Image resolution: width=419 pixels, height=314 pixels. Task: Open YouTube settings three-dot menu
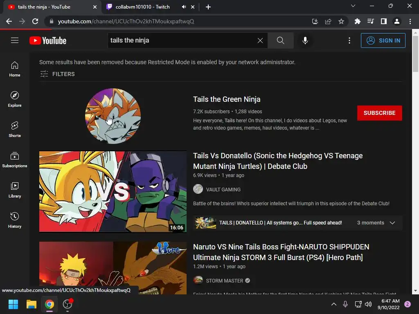(349, 40)
